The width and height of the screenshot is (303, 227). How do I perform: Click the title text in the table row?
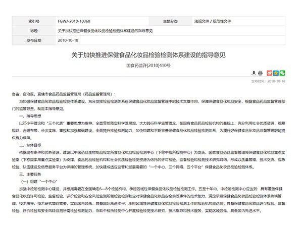(105, 30)
